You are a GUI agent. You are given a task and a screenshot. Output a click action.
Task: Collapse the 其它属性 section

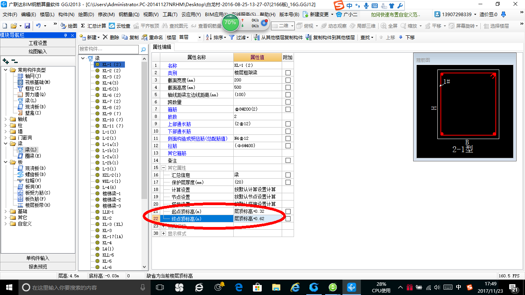coord(164,168)
